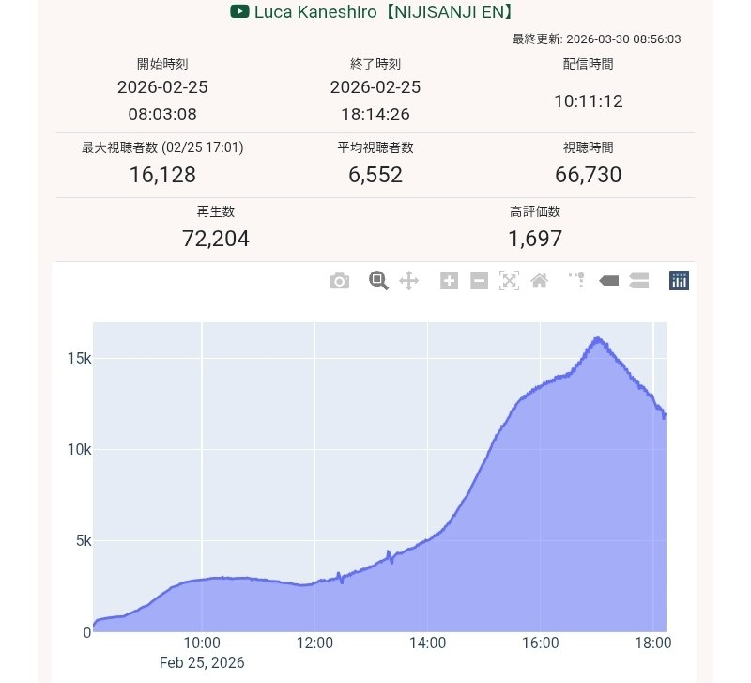
Task: Click the YouTube icon beside channel name
Action: [239, 11]
